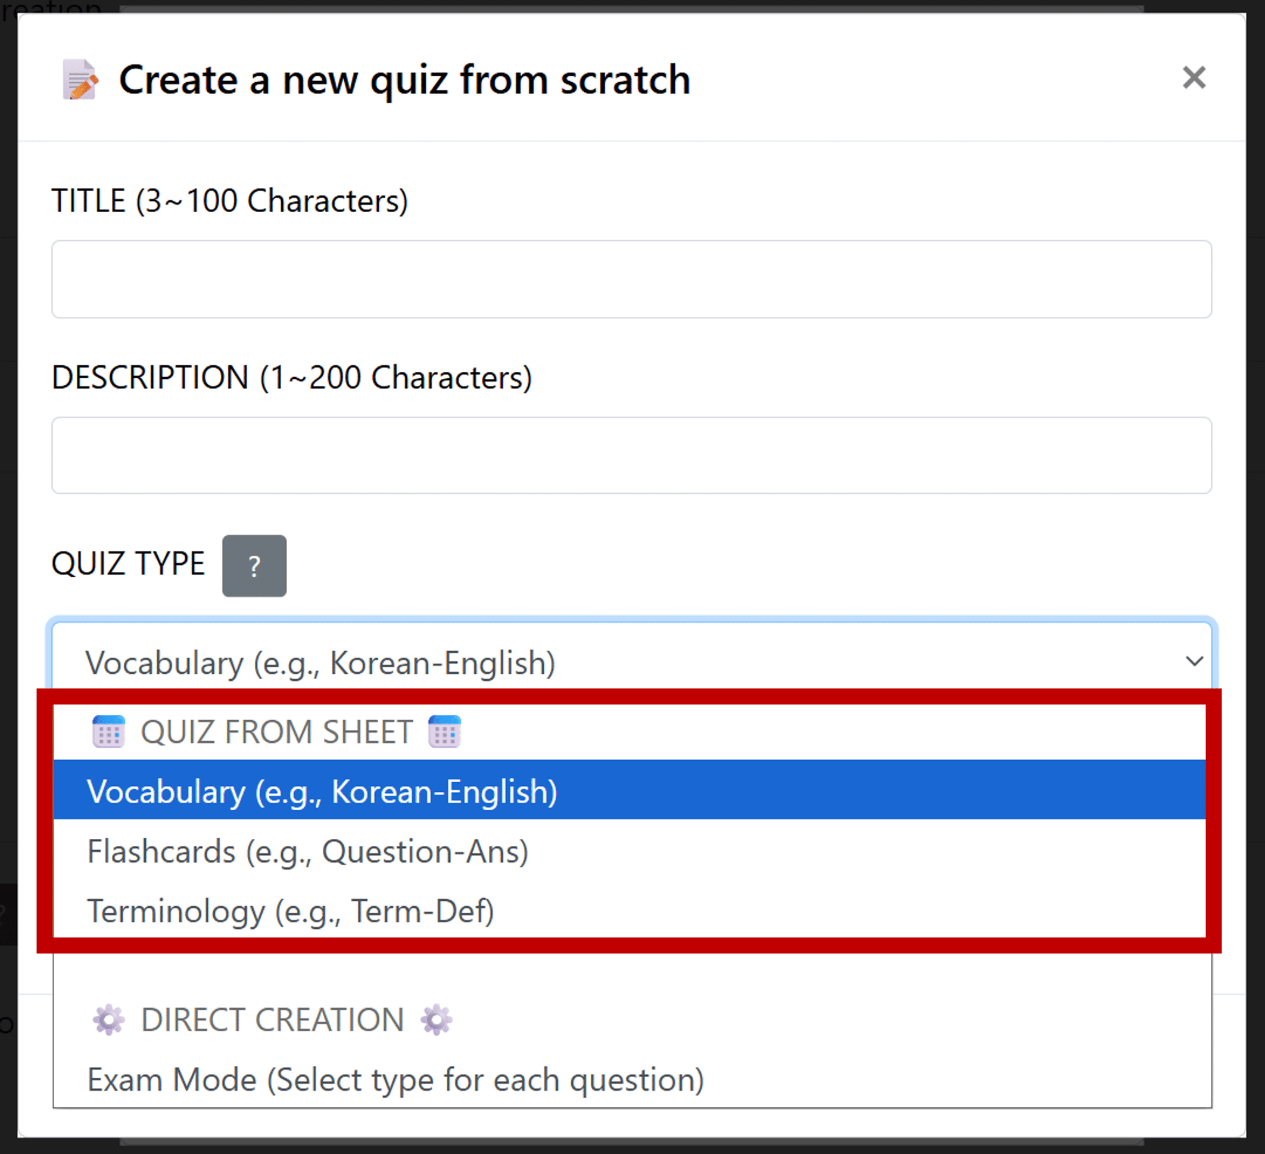Click the notepad pencil icon in header
This screenshot has width=1265, height=1154.
coord(80,80)
